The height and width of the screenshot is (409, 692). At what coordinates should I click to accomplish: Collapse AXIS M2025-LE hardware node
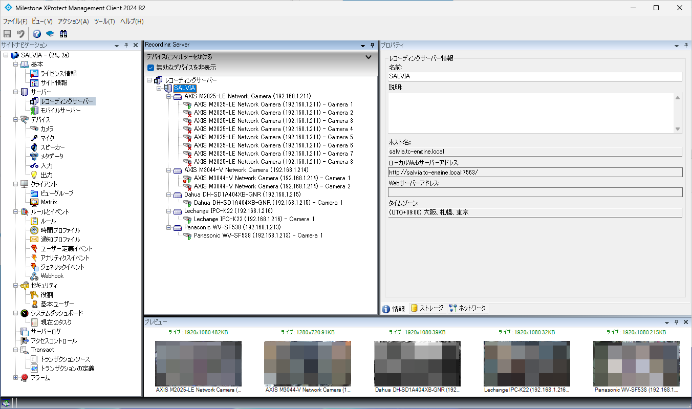coord(169,96)
